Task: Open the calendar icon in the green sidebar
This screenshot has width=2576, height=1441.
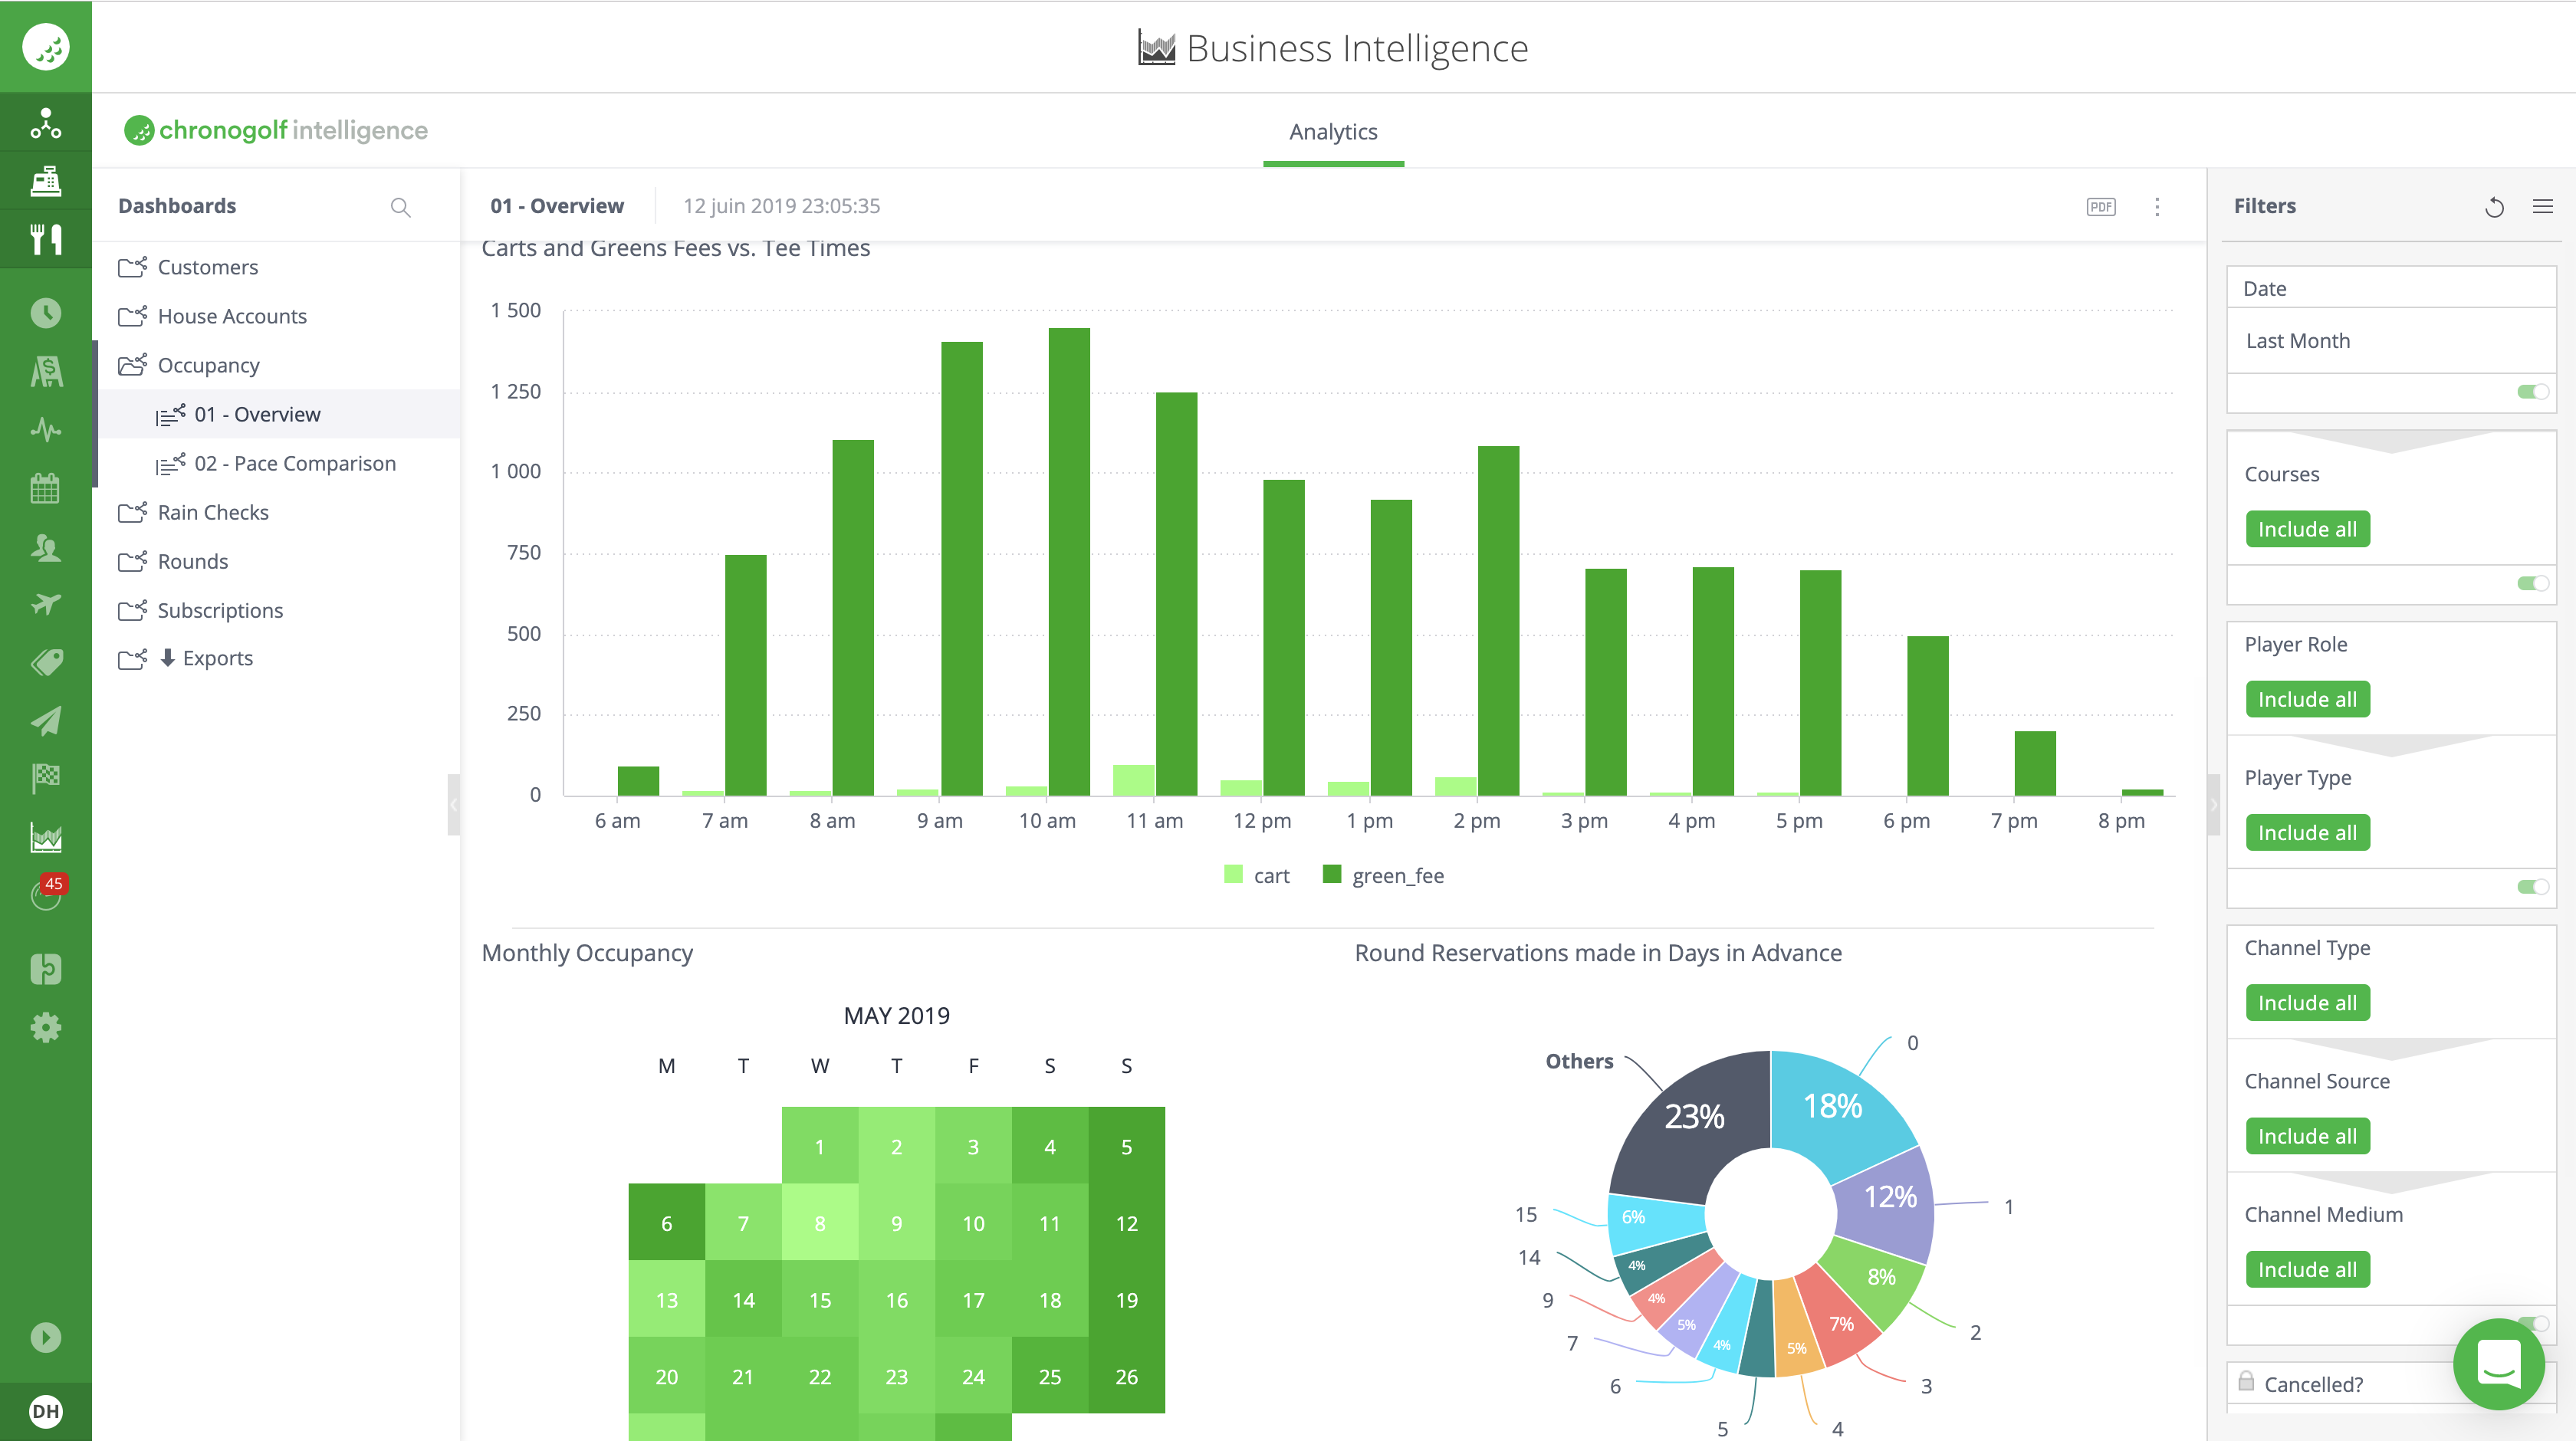Action: (46, 489)
